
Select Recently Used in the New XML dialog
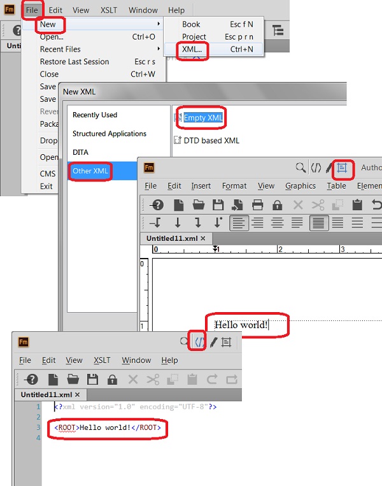pos(95,115)
